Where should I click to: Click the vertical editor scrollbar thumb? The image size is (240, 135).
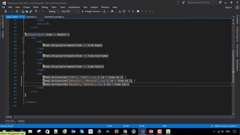(233, 67)
